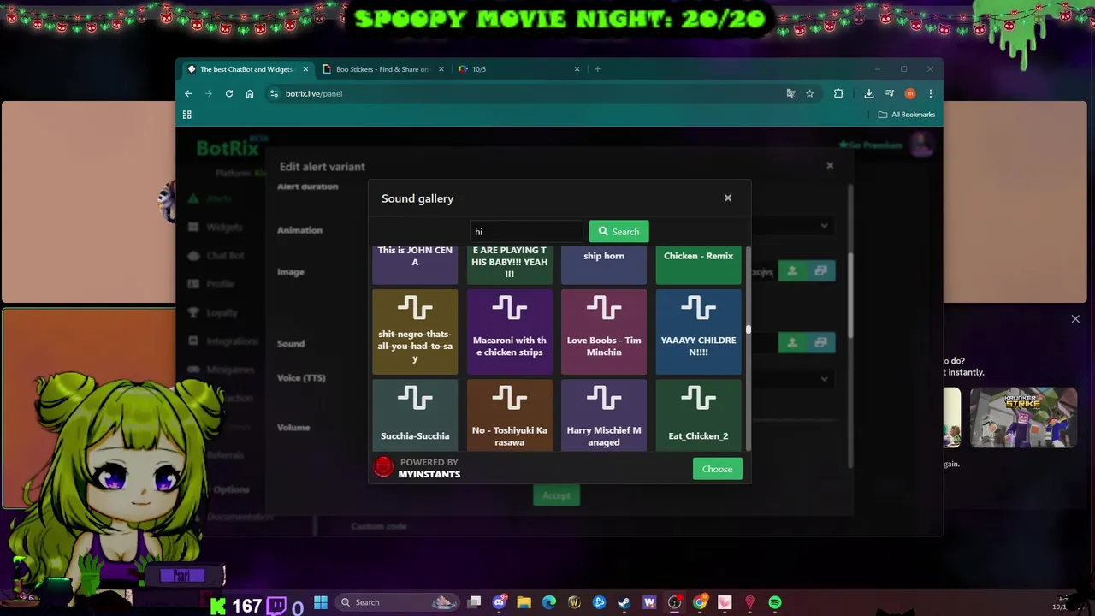Open the Windows Start menu
This screenshot has width=1095, height=616.
tap(321, 602)
